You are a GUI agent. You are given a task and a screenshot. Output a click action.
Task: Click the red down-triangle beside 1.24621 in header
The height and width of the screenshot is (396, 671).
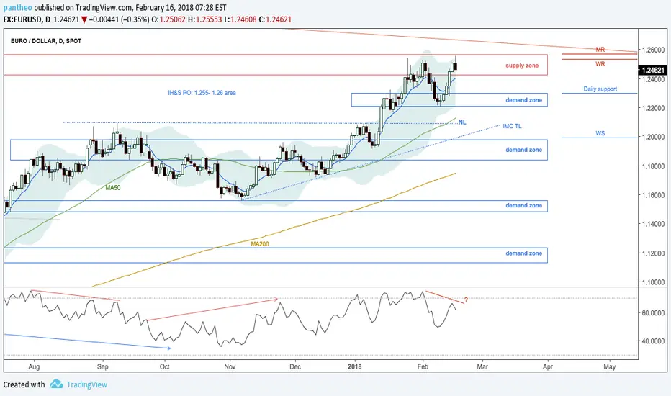coord(85,19)
